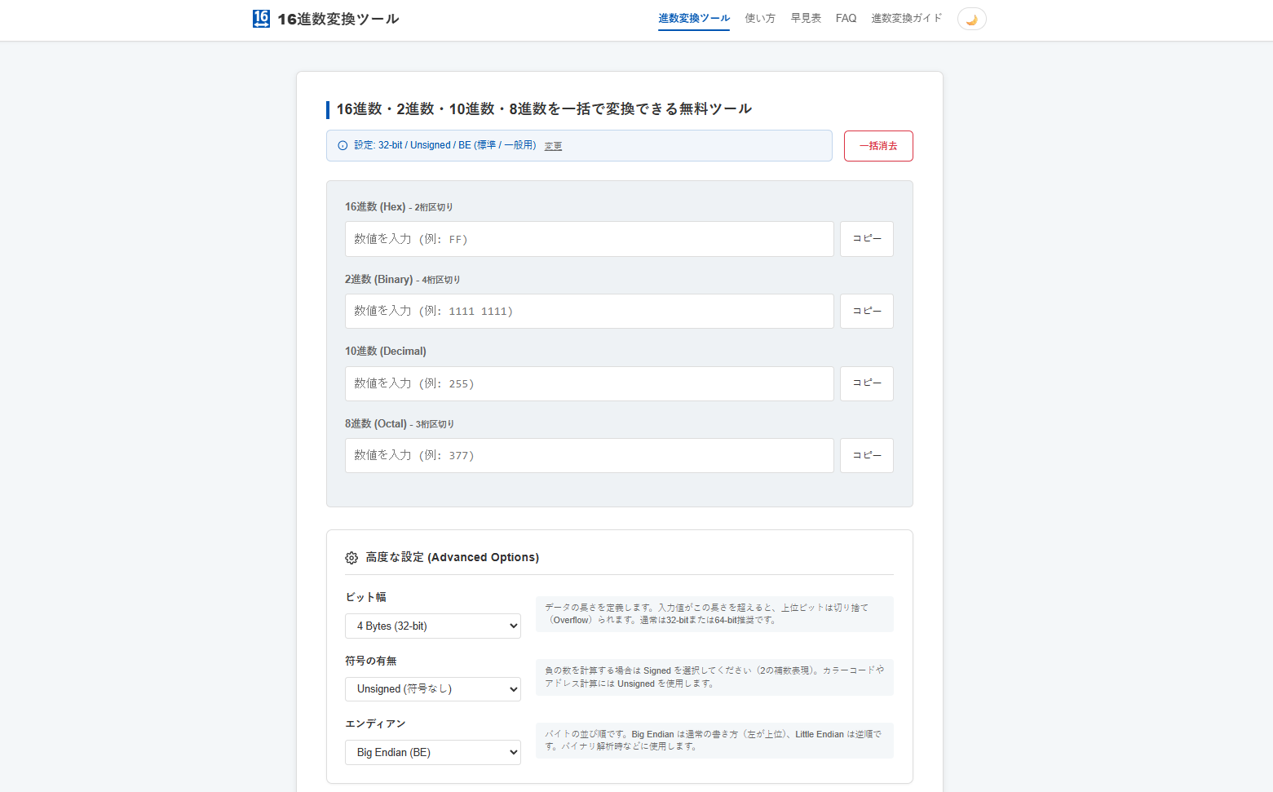Copy the 8進数 (Octal) value
This screenshot has width=1273, height=792.
point(866,455)
